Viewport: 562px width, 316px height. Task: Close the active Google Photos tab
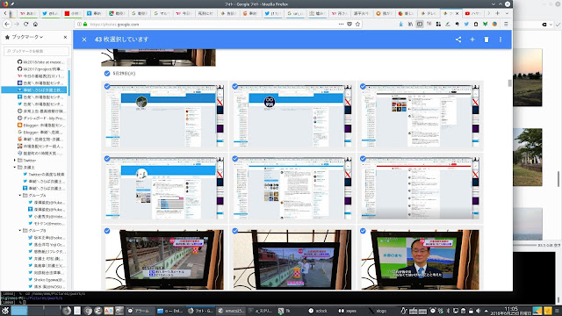click(x=457, y=13)
